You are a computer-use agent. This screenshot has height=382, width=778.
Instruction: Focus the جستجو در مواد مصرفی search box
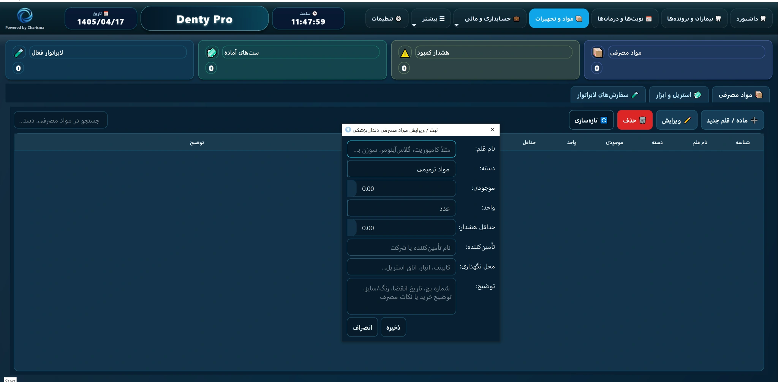coord(61,120)
